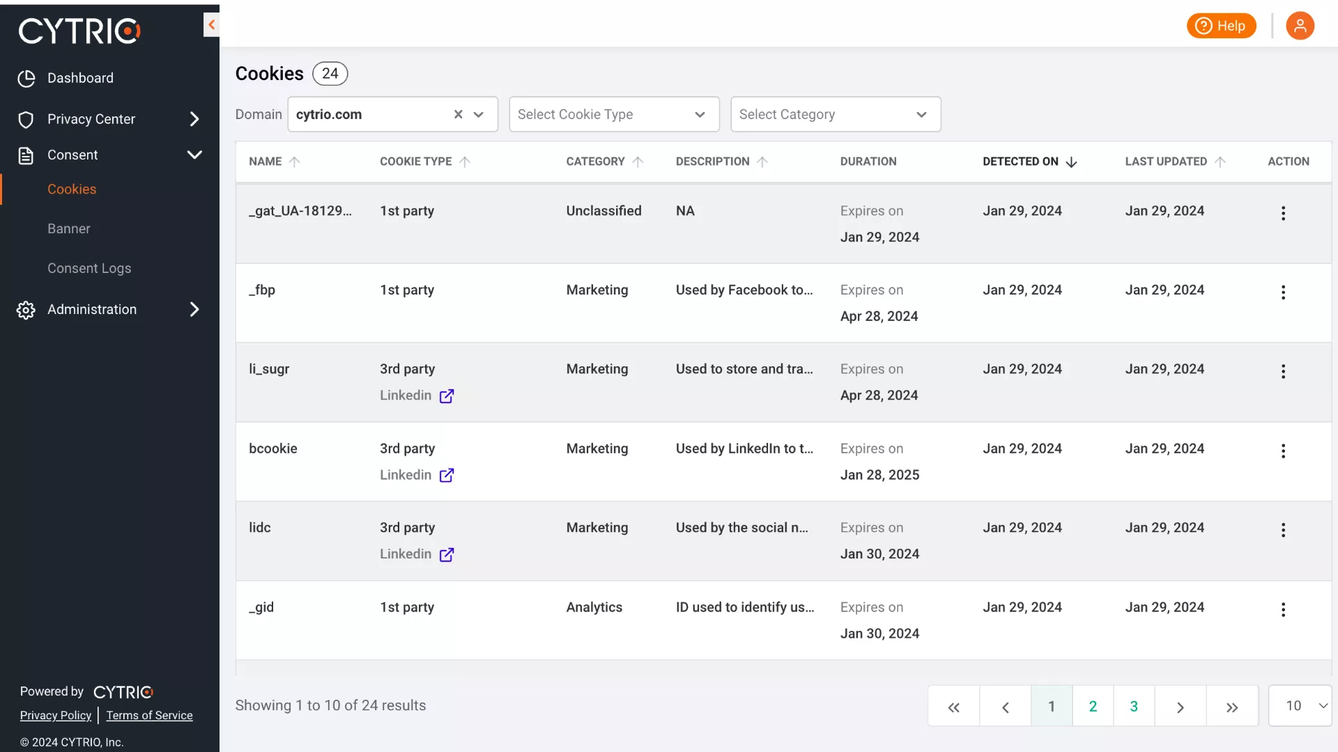The image size is (1338, 752).
Task: Open Linkedin external link for li_sugr cookie
Action: pos(447,396)
